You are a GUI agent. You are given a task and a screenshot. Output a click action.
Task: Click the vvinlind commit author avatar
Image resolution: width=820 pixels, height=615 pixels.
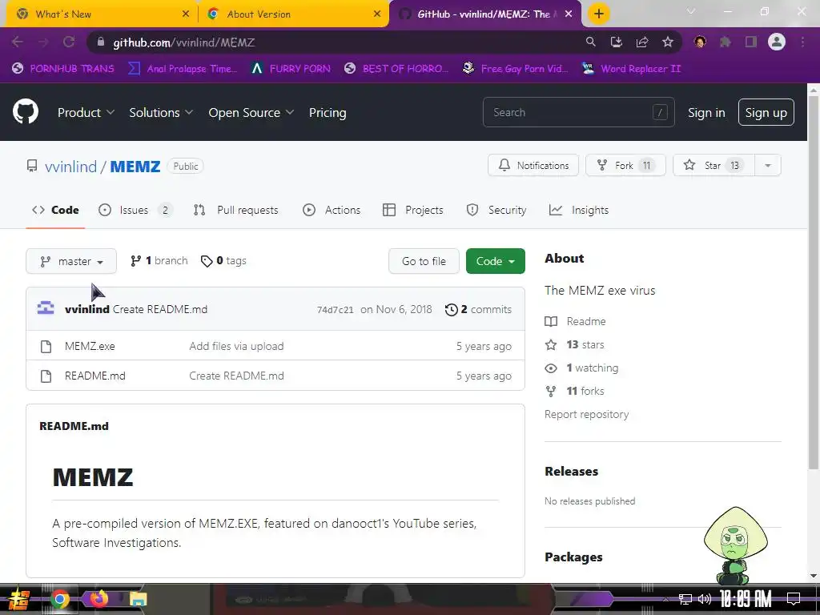(46, 308)
